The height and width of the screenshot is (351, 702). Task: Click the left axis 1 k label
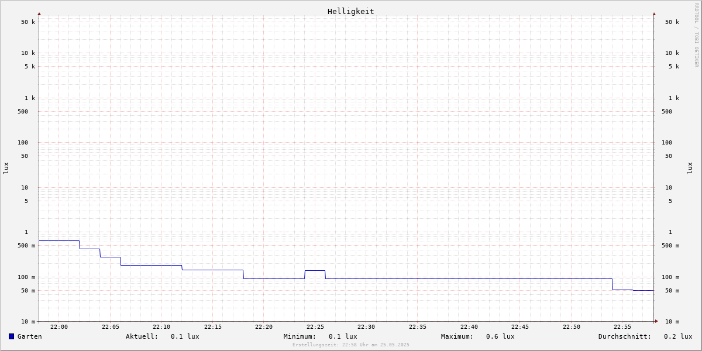pos(30,98)
